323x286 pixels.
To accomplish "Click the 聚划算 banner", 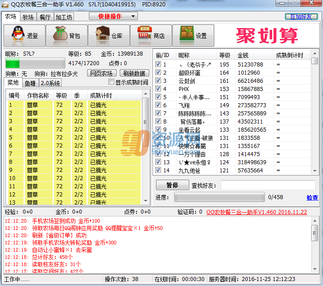I will click(267, 36).
